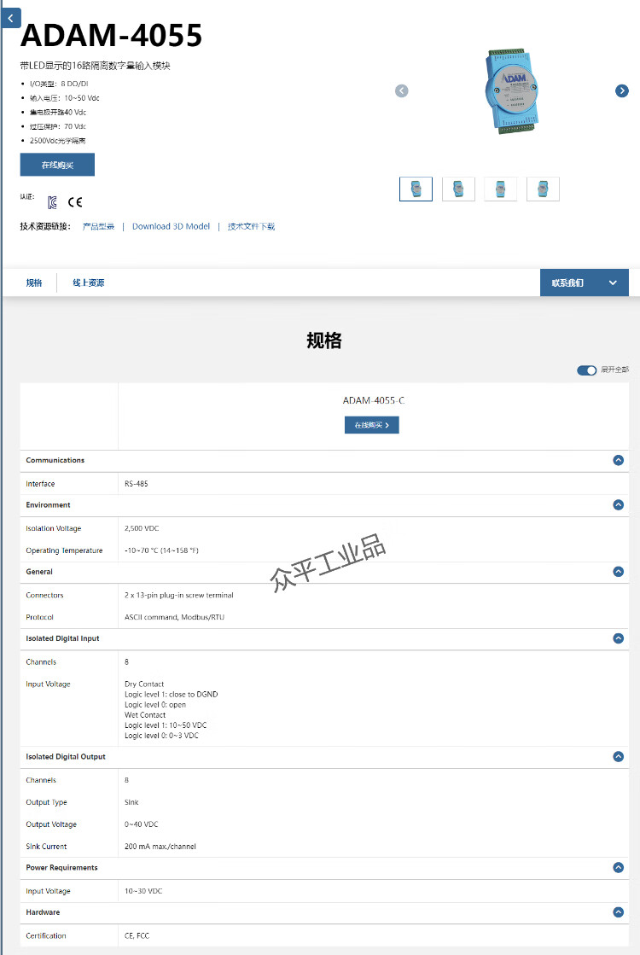Screen dimensions: 640x955
Task: Go to previous product image arrow
Action: click(x=402, y=91)
